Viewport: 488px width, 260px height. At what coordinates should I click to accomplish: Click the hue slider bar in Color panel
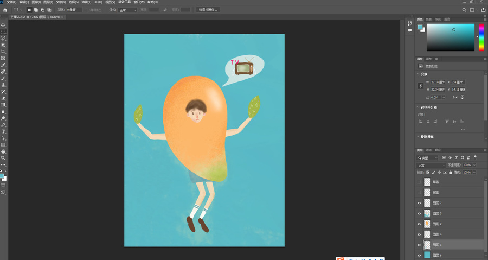(481, 37)
